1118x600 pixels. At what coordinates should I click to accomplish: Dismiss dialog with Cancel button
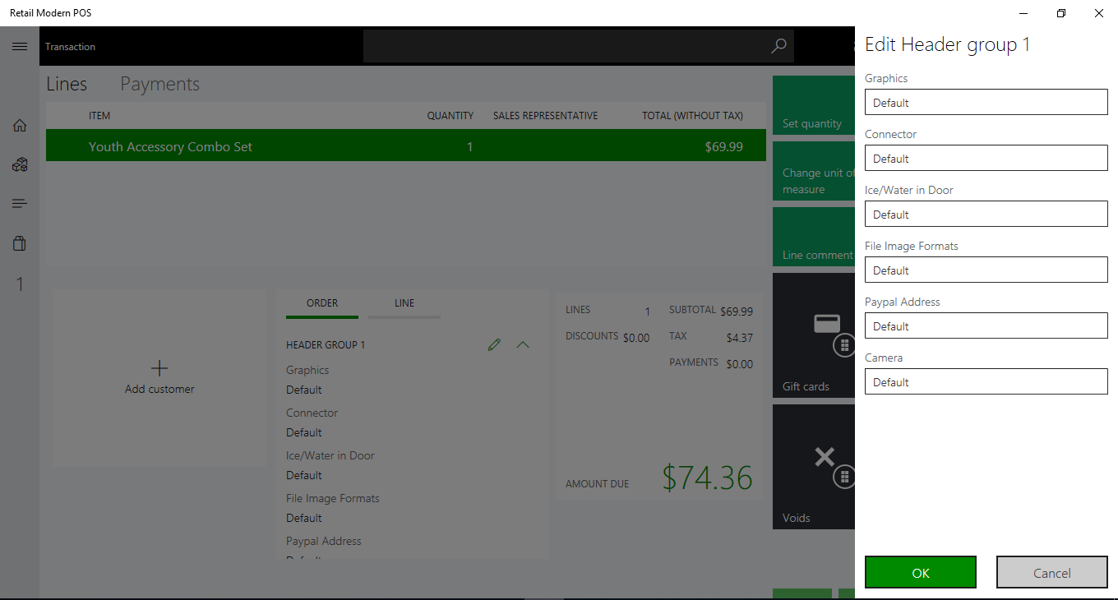click(1052, 573)
